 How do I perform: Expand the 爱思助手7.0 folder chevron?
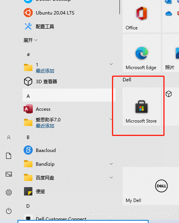111,119
